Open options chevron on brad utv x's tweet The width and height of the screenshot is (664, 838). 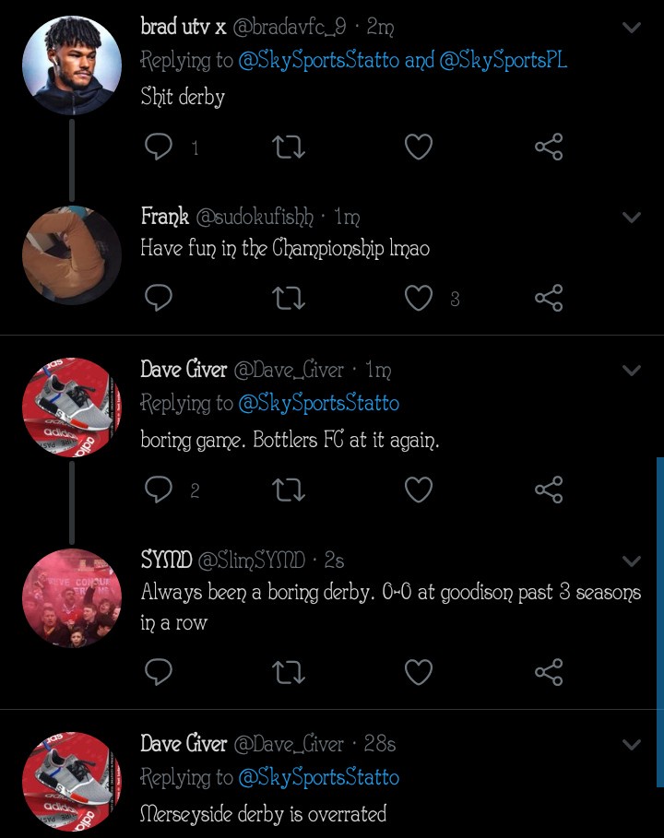click(632, 28)
